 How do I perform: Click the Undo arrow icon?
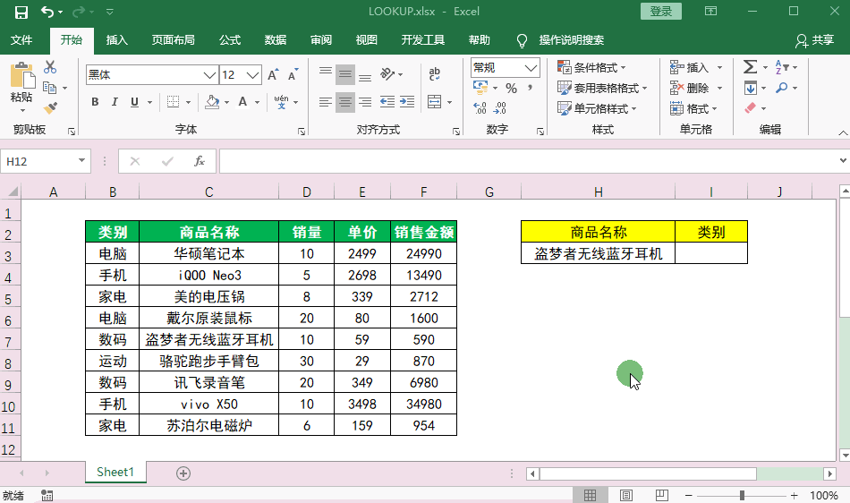pyautogui.click(x=47, y=12)
